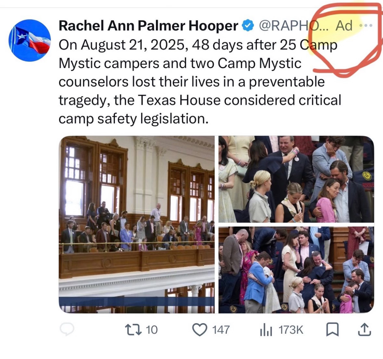The height and width of the screenshot is (359, 383).
Task: Click the post text about Camp Mystic
Action: pos(200,82)
